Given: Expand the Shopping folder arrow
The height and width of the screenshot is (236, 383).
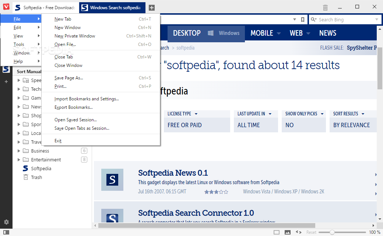Looking at the screenshot, I should (19, 115).
